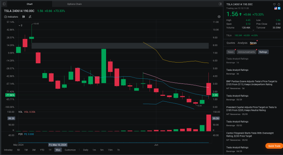Click the gray shaded price zone rectangle

[x=120, y=46]
